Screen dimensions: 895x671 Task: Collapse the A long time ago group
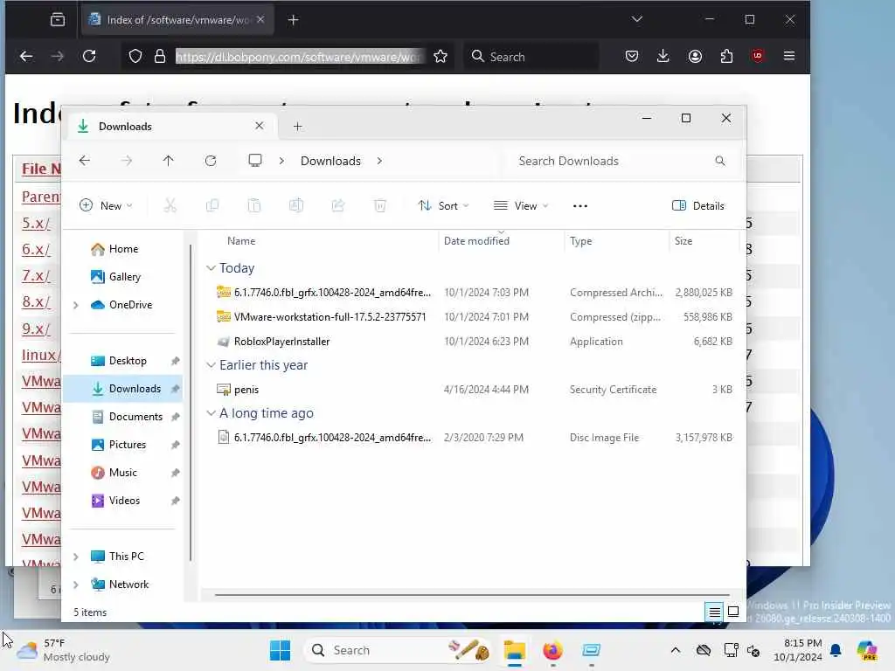(211, 412)
